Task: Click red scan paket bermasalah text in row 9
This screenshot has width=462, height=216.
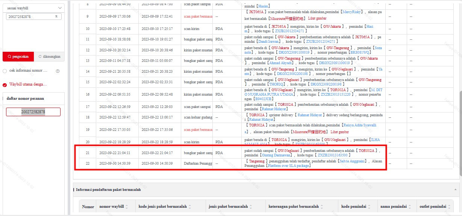Action: [198, 16]
